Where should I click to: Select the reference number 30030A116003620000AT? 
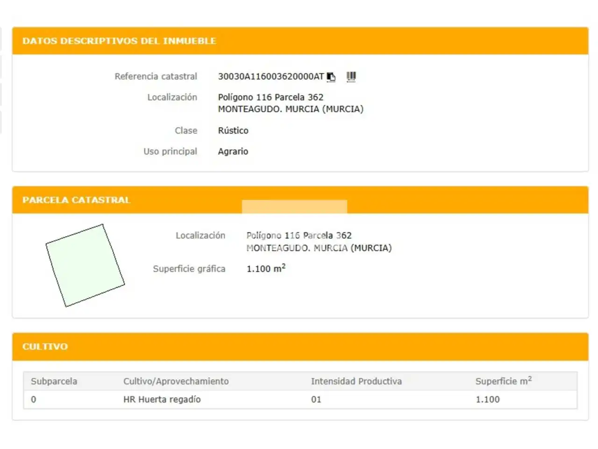coord(271,77)
